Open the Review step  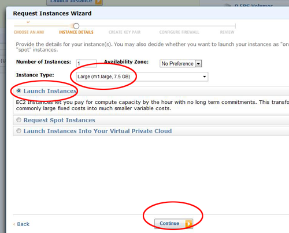tap(227, 32)
